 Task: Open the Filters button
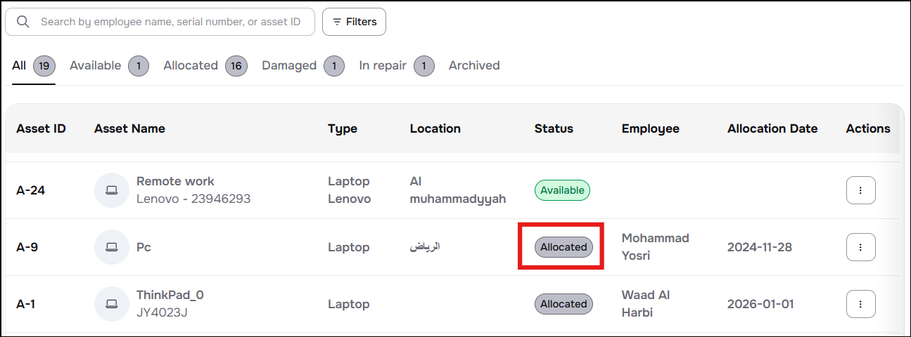(354, 22)
